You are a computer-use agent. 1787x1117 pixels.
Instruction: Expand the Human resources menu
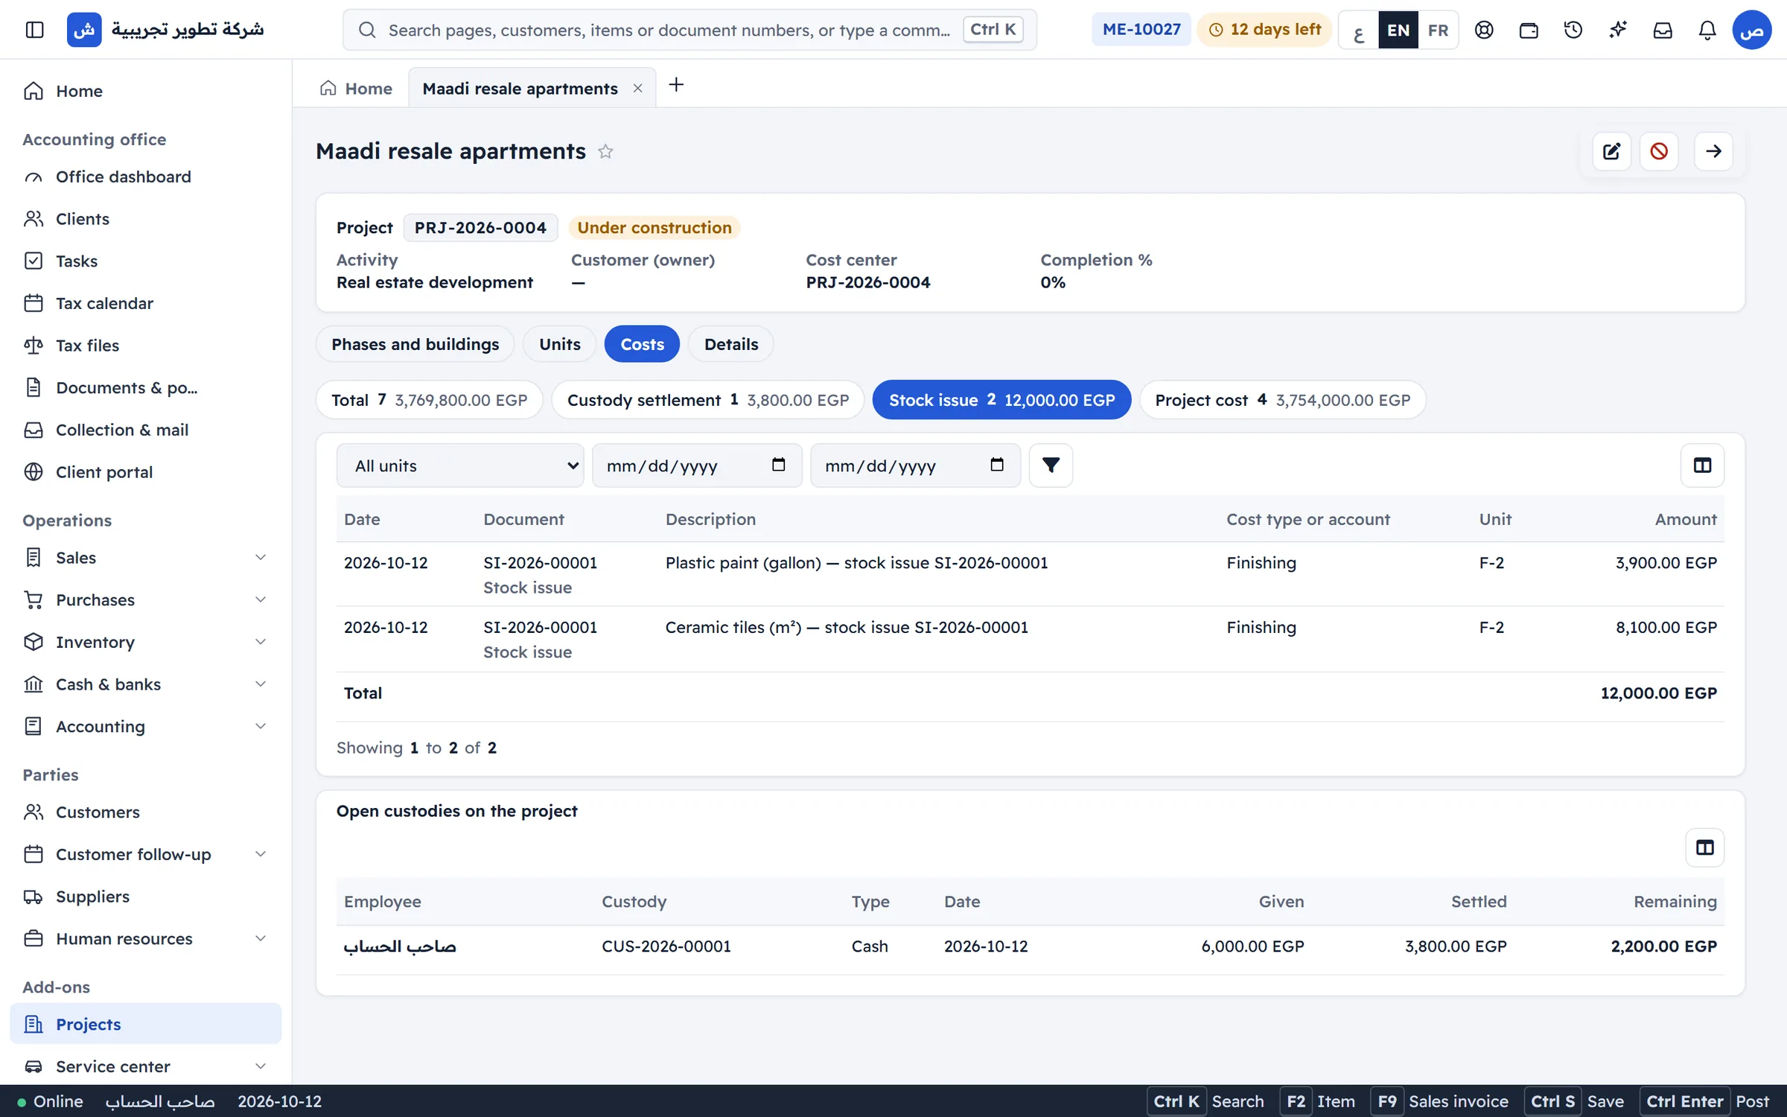coord(146,939)
